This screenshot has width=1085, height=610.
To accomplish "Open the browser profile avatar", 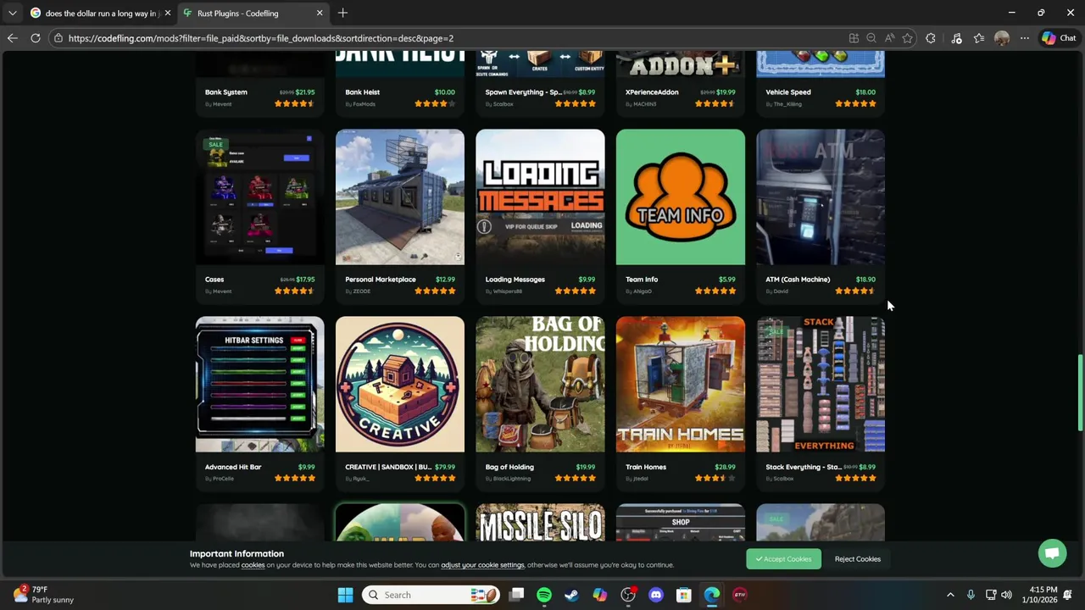I will pyautogui.click(x=1002, y=38).
